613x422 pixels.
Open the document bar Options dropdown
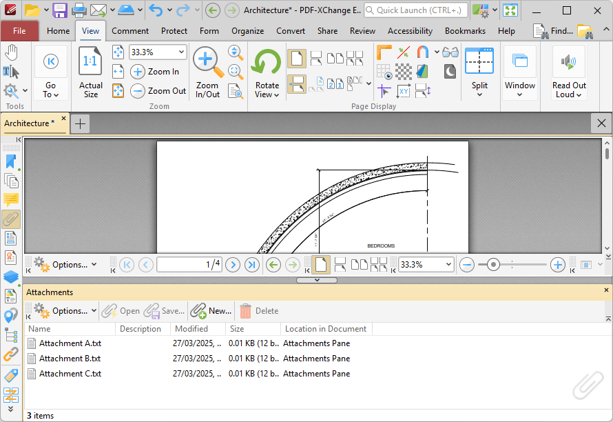(x=65, y=265)
